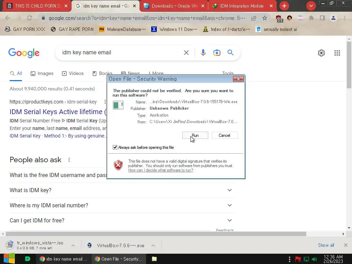Click the browser back arrow
Image resolution: width=352 pixels, height=264 pixels.
8,18
